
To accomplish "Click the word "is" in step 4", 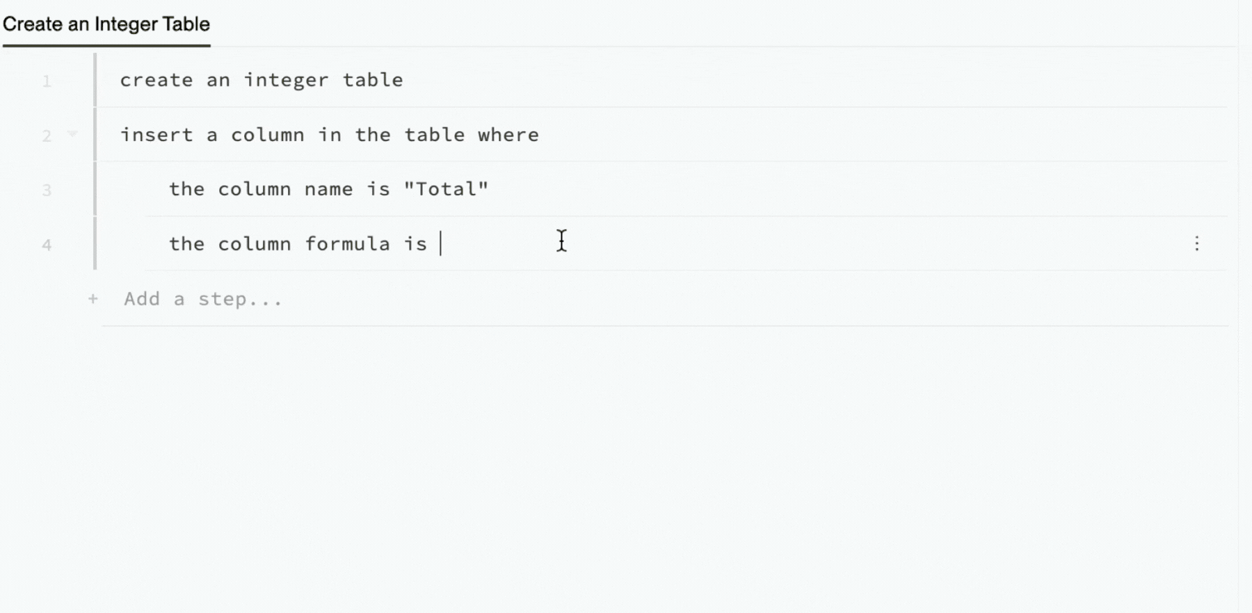I will [416, 244].
